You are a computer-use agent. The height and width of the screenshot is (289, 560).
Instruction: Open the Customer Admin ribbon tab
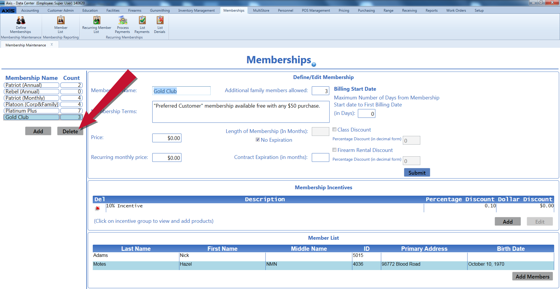61,10
